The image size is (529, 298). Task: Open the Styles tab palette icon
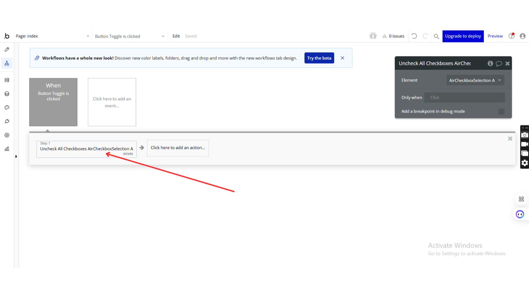point(7,107)
